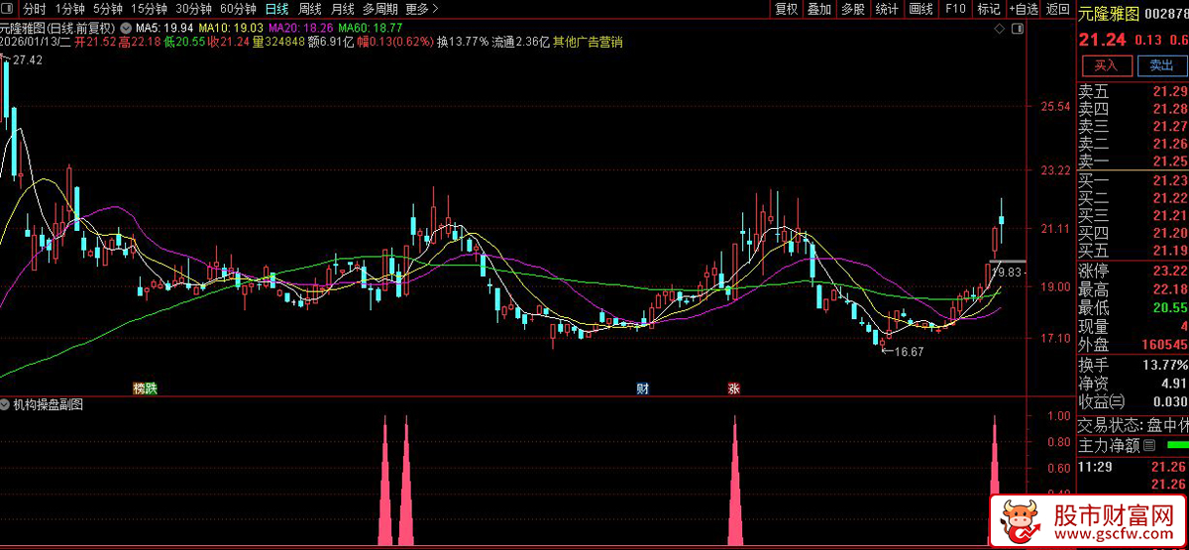Click the MA60: 18.77 indicator label
Viewport: 1189px width, 550px height.
click(371, 27)
